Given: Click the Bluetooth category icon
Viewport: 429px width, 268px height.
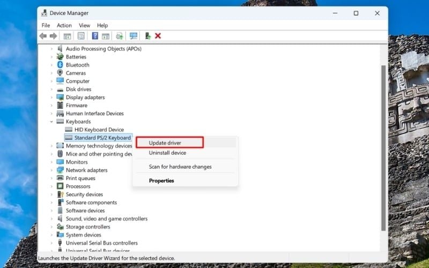Looking at the screenshot, I should pos(60,65).
